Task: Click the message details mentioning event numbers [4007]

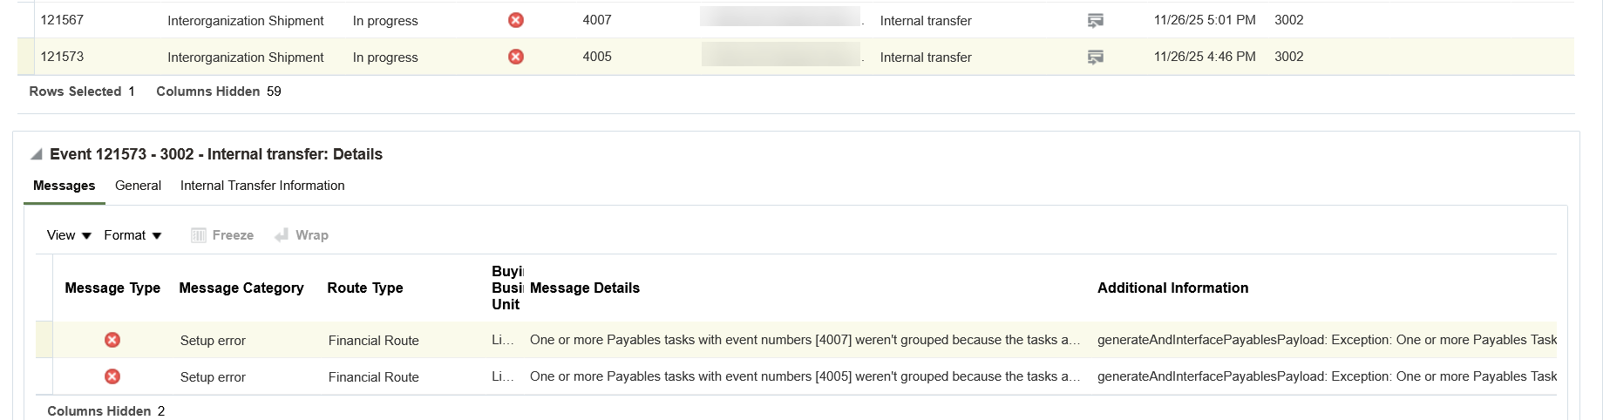Action: (x=805, y=340)
